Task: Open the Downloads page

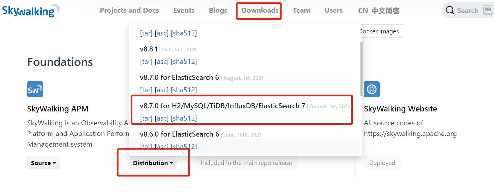Action: point(260,10)
